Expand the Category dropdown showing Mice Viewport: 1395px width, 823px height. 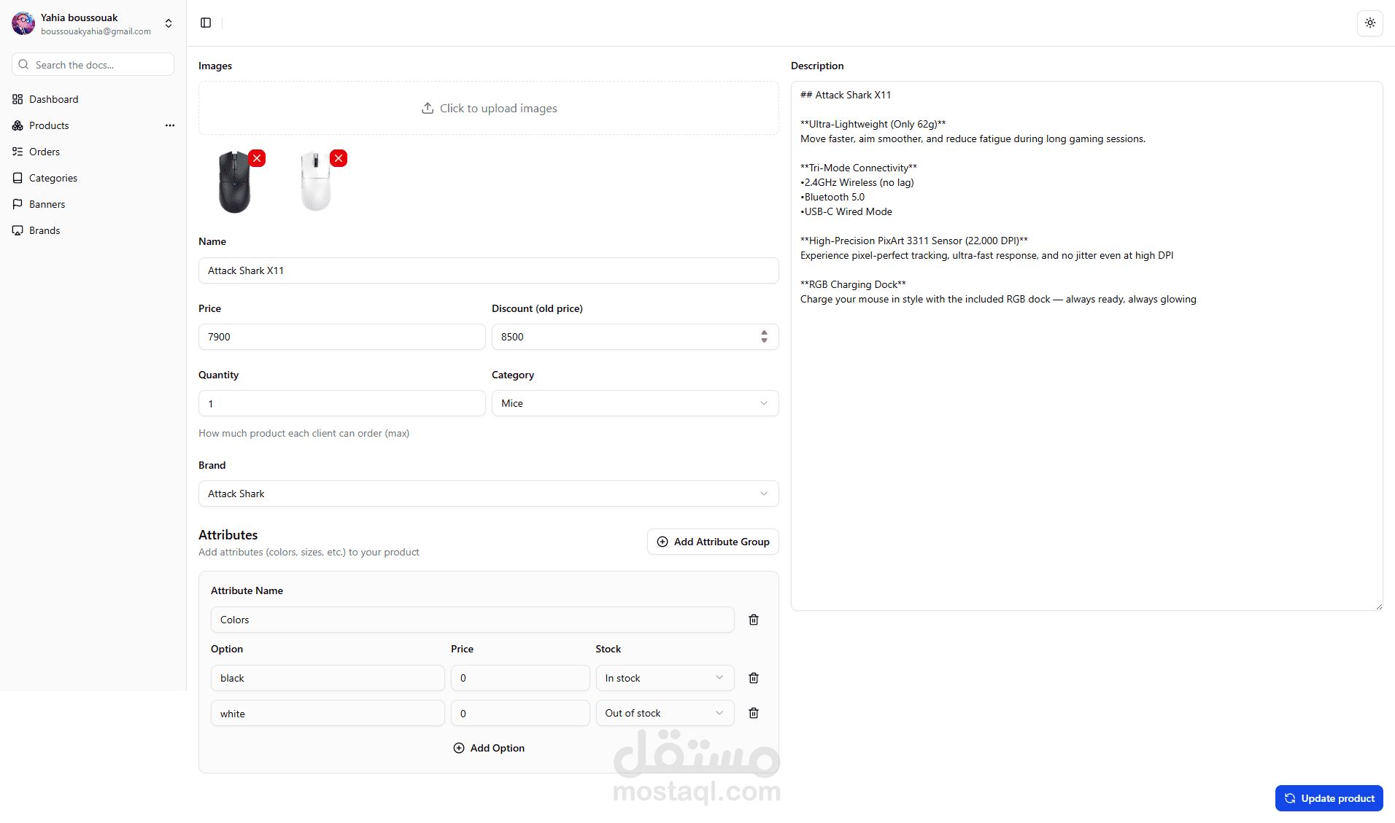[x=635, y=403]
